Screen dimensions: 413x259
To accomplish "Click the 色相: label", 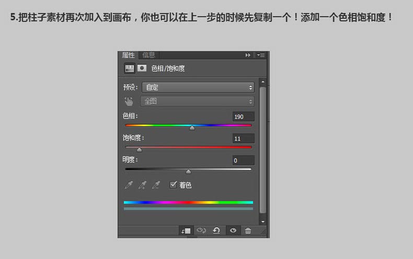I will [130, 116].
